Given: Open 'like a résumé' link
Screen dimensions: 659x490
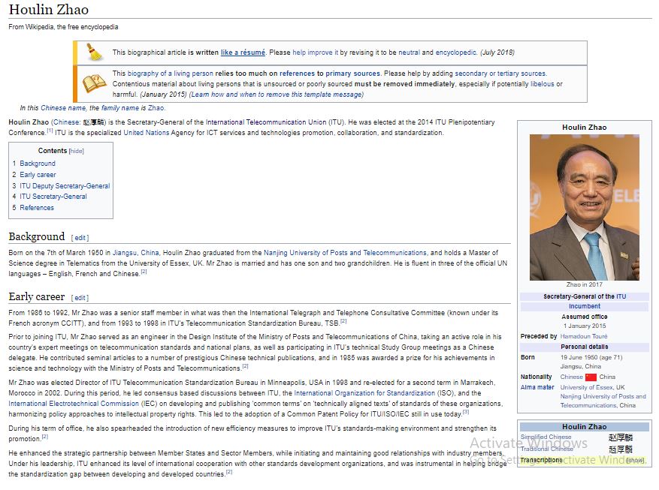Looking at the screenshot, I should coord(243,53).
